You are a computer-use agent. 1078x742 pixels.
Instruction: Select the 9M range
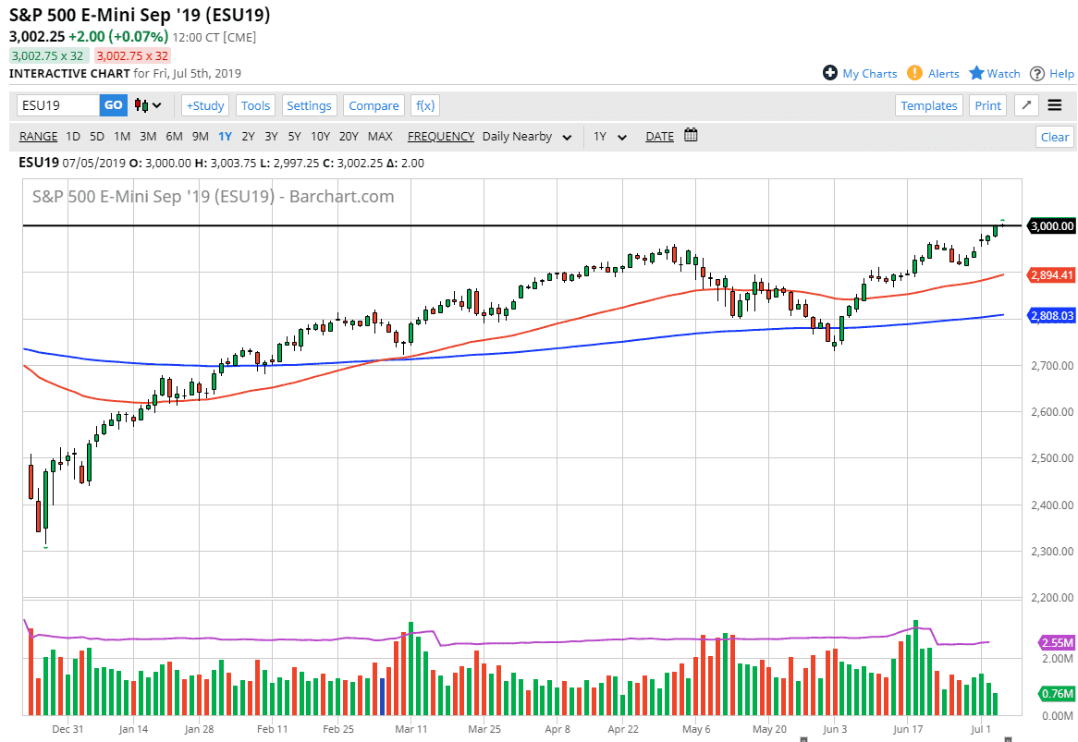(200, 136)
